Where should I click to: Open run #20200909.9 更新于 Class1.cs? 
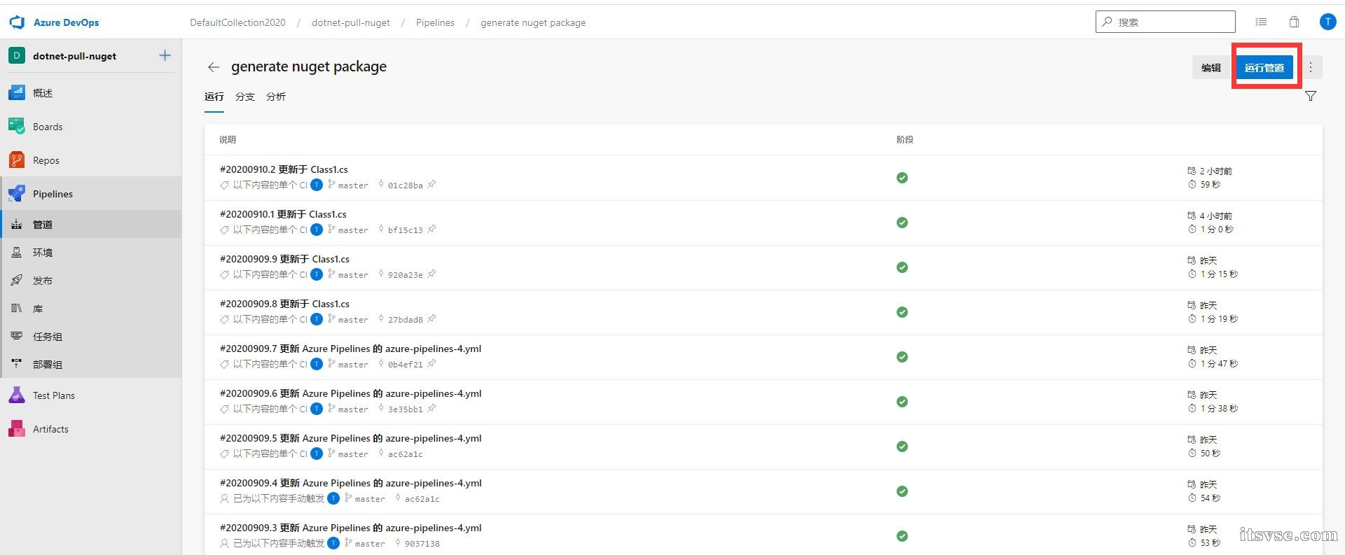click(x=284, y=259)
